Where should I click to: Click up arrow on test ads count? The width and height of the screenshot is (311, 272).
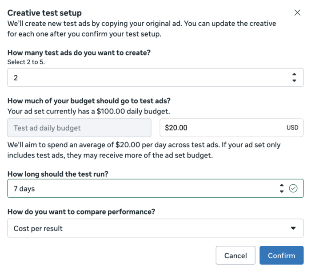tap(294, 74)
